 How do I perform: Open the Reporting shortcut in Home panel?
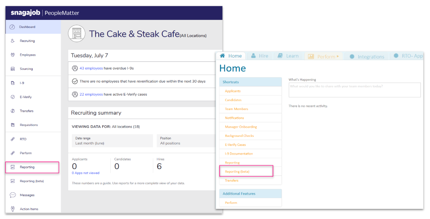click(x=232, y=163)
